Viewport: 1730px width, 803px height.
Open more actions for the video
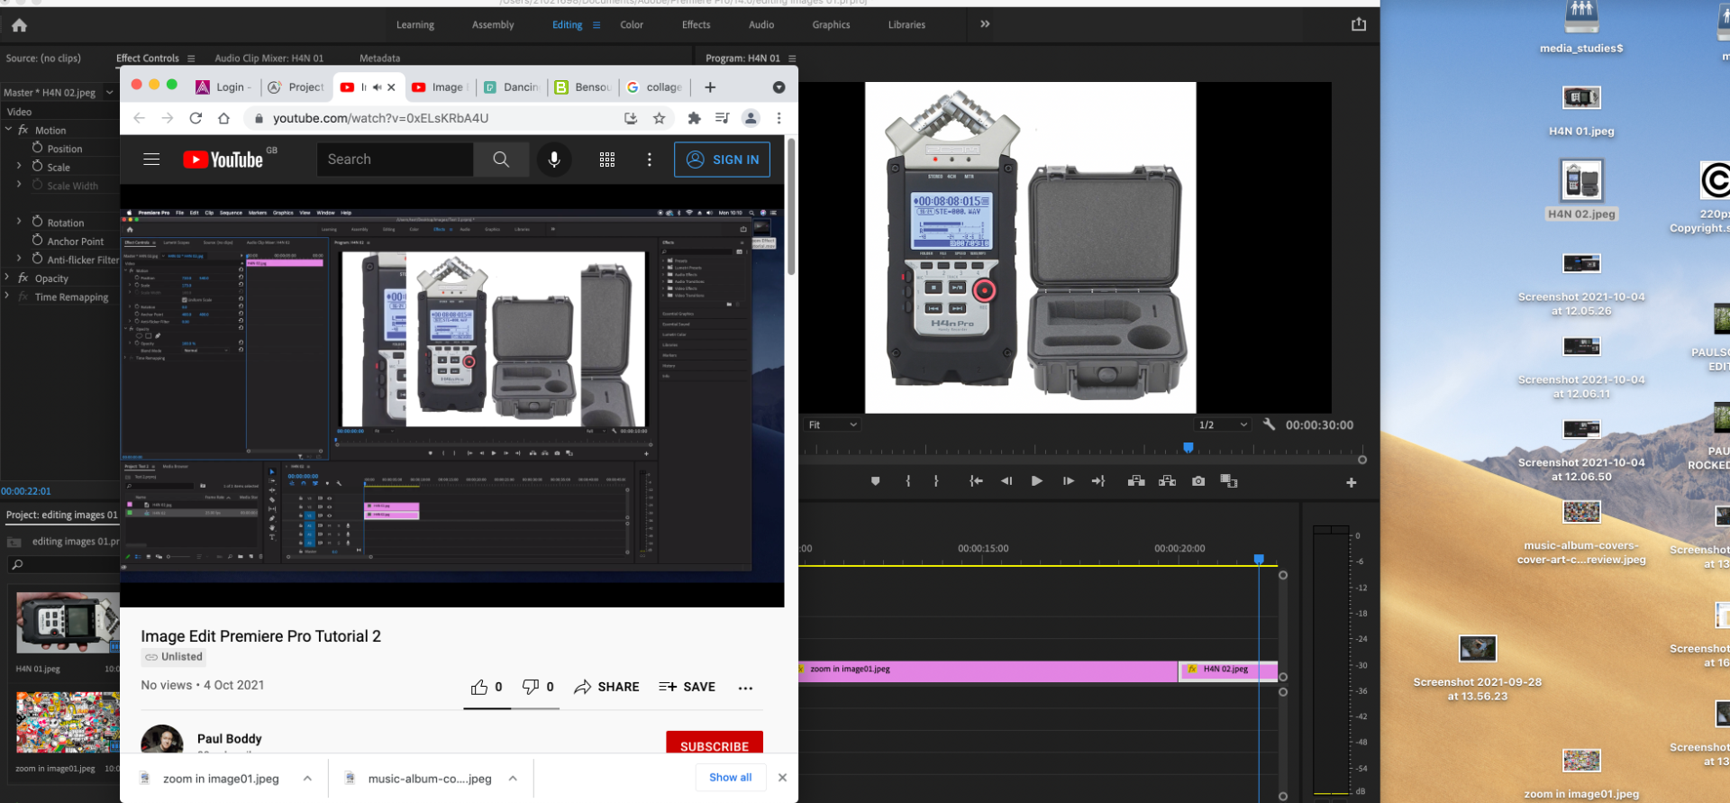tap(745, 688)
